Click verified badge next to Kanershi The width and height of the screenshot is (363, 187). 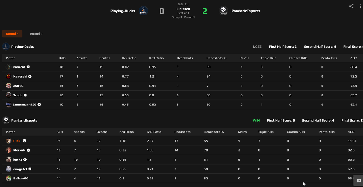coord(30,76)
